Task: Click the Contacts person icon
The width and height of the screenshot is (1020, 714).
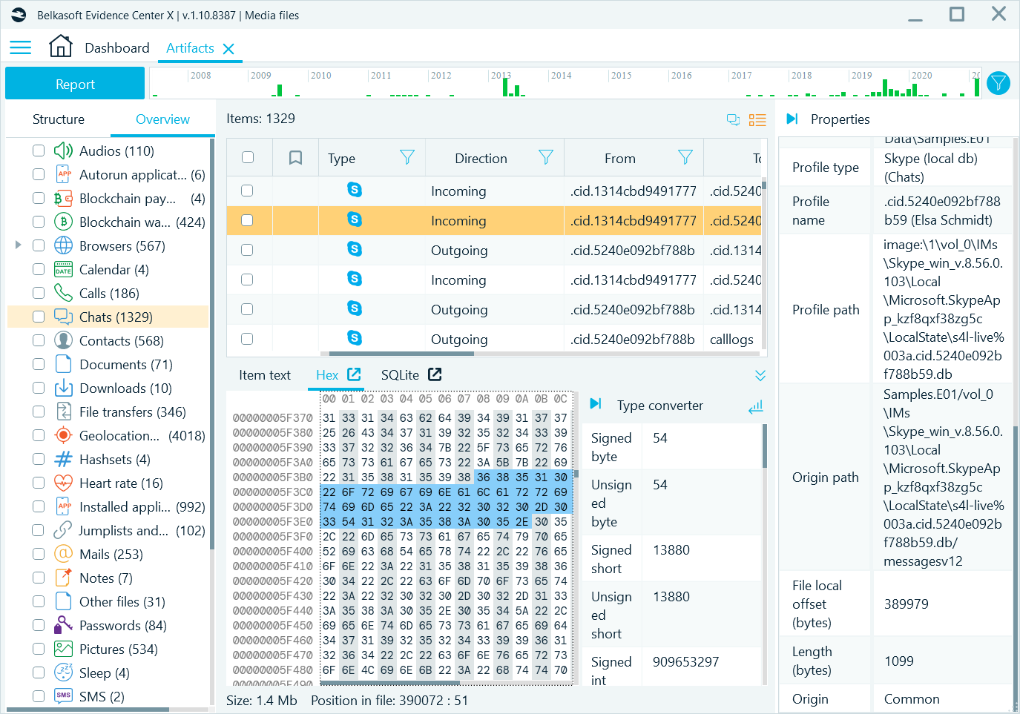Action: (x=64, y=340)
